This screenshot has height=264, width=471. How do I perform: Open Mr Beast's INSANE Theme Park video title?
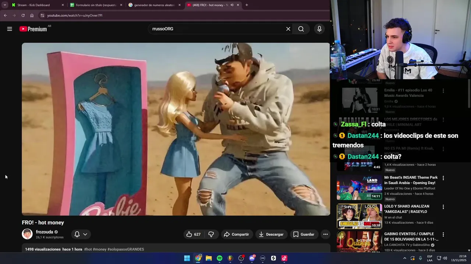(x=411, y=180)
